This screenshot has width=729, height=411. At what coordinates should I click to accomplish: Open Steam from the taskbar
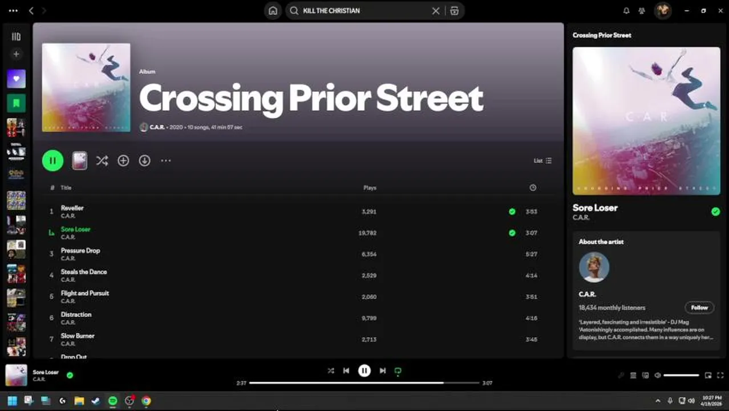(96, 401)
